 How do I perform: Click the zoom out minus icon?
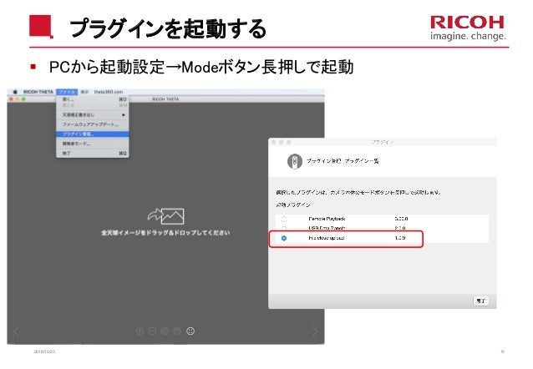tap(152, 331)
